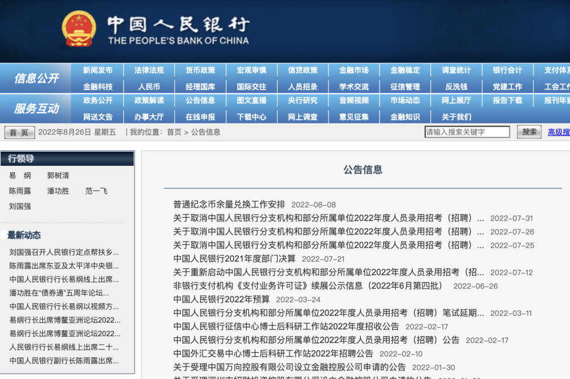The image size is (570, 379).
Task: Focus the search keyword input field
Action: pos(467,132)
